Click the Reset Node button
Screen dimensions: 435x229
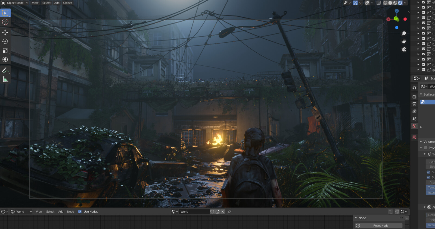tap(379, 226)
